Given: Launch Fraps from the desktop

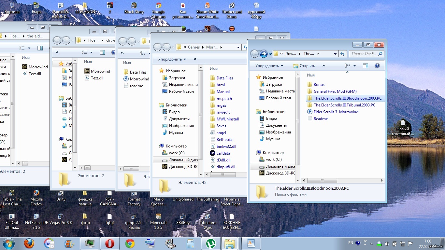Looking at the screenshot, I should coord(36,8).
